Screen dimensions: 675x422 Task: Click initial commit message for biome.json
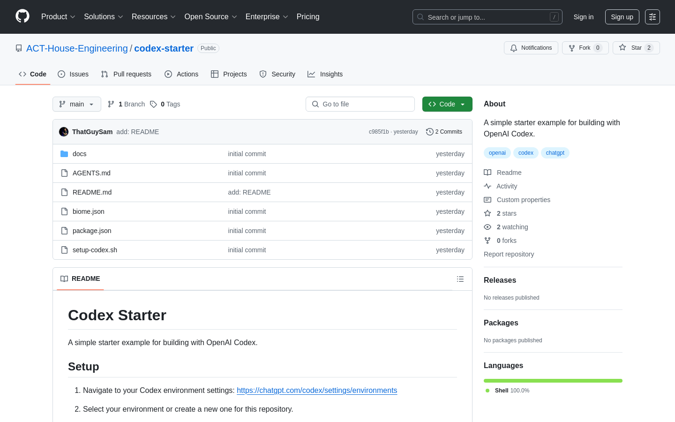tap(247, 211)
